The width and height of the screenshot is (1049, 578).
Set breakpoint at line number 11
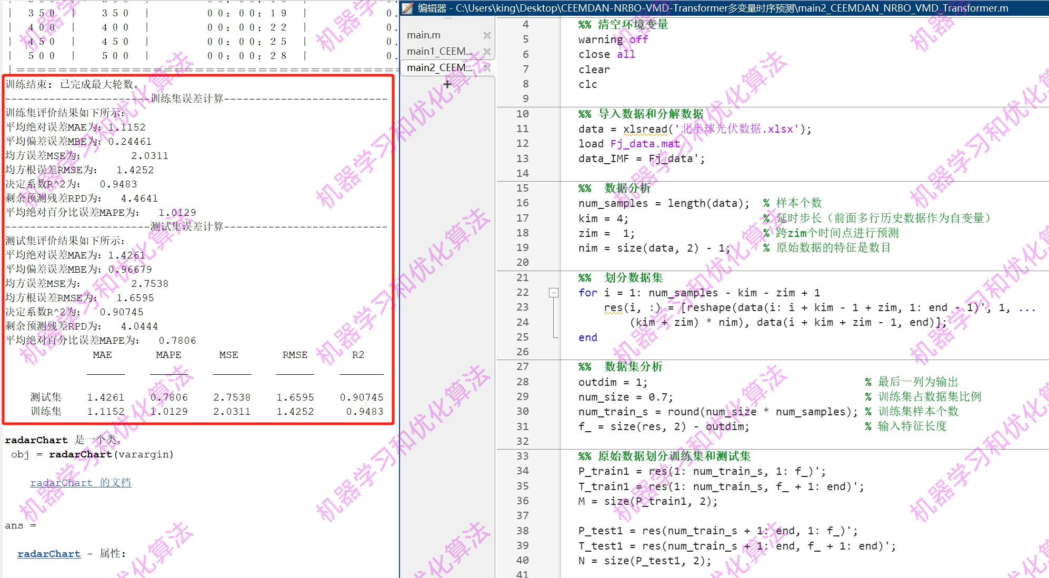coord(522,129)
